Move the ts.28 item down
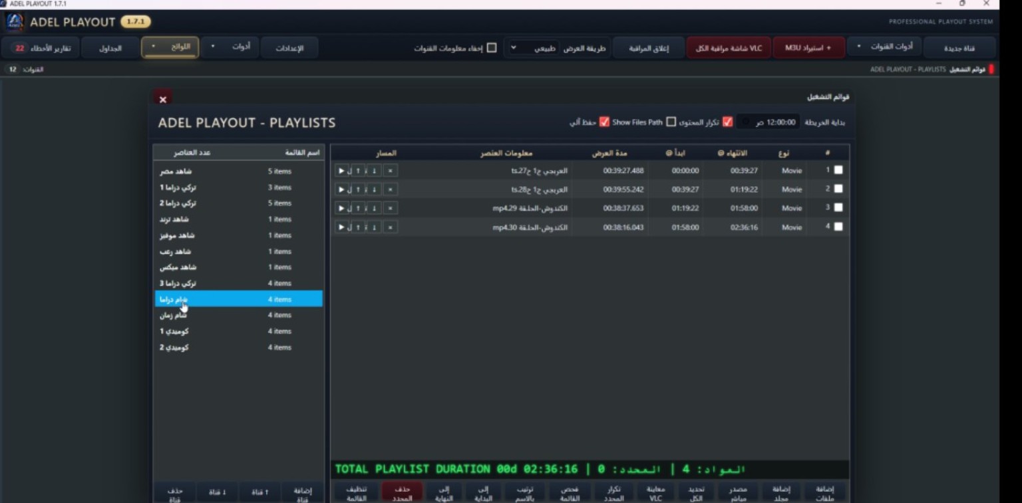This screenshot has height=503, width=1022. [374, 189]
